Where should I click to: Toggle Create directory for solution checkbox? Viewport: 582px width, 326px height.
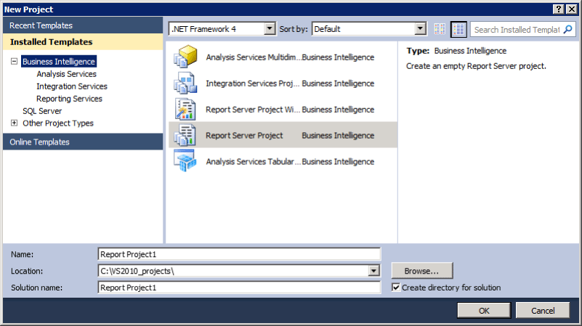point(396,288)
